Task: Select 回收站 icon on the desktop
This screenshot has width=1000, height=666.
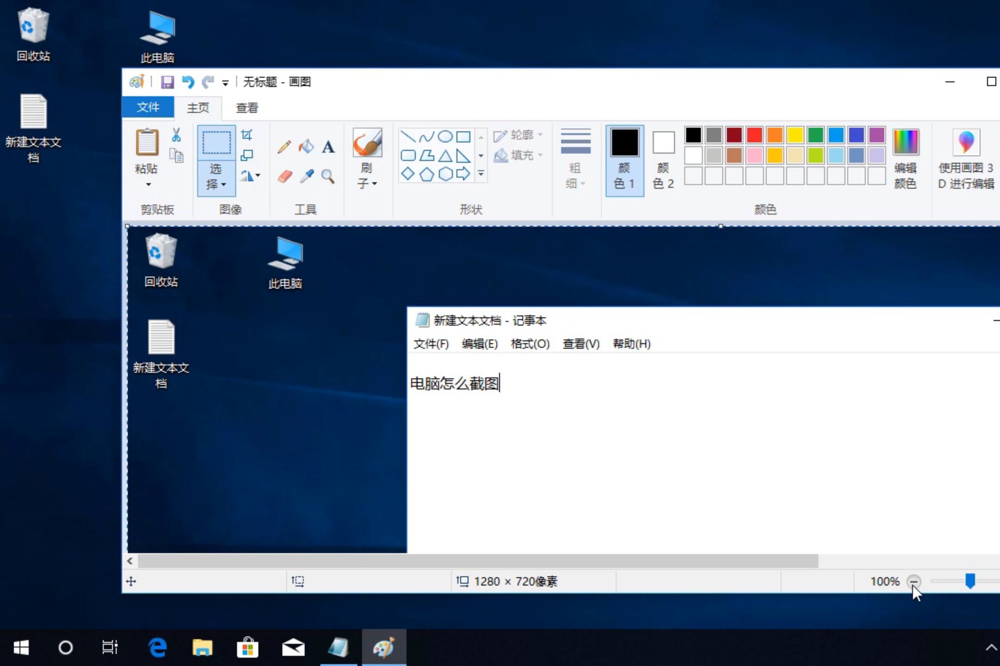Action: [x=33, y=35]
